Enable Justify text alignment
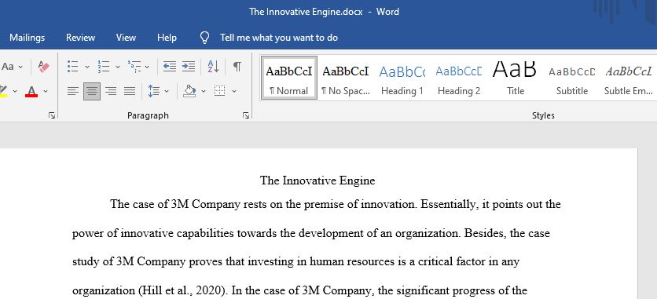This screenshot has width=657, height=299. point(130,91)
